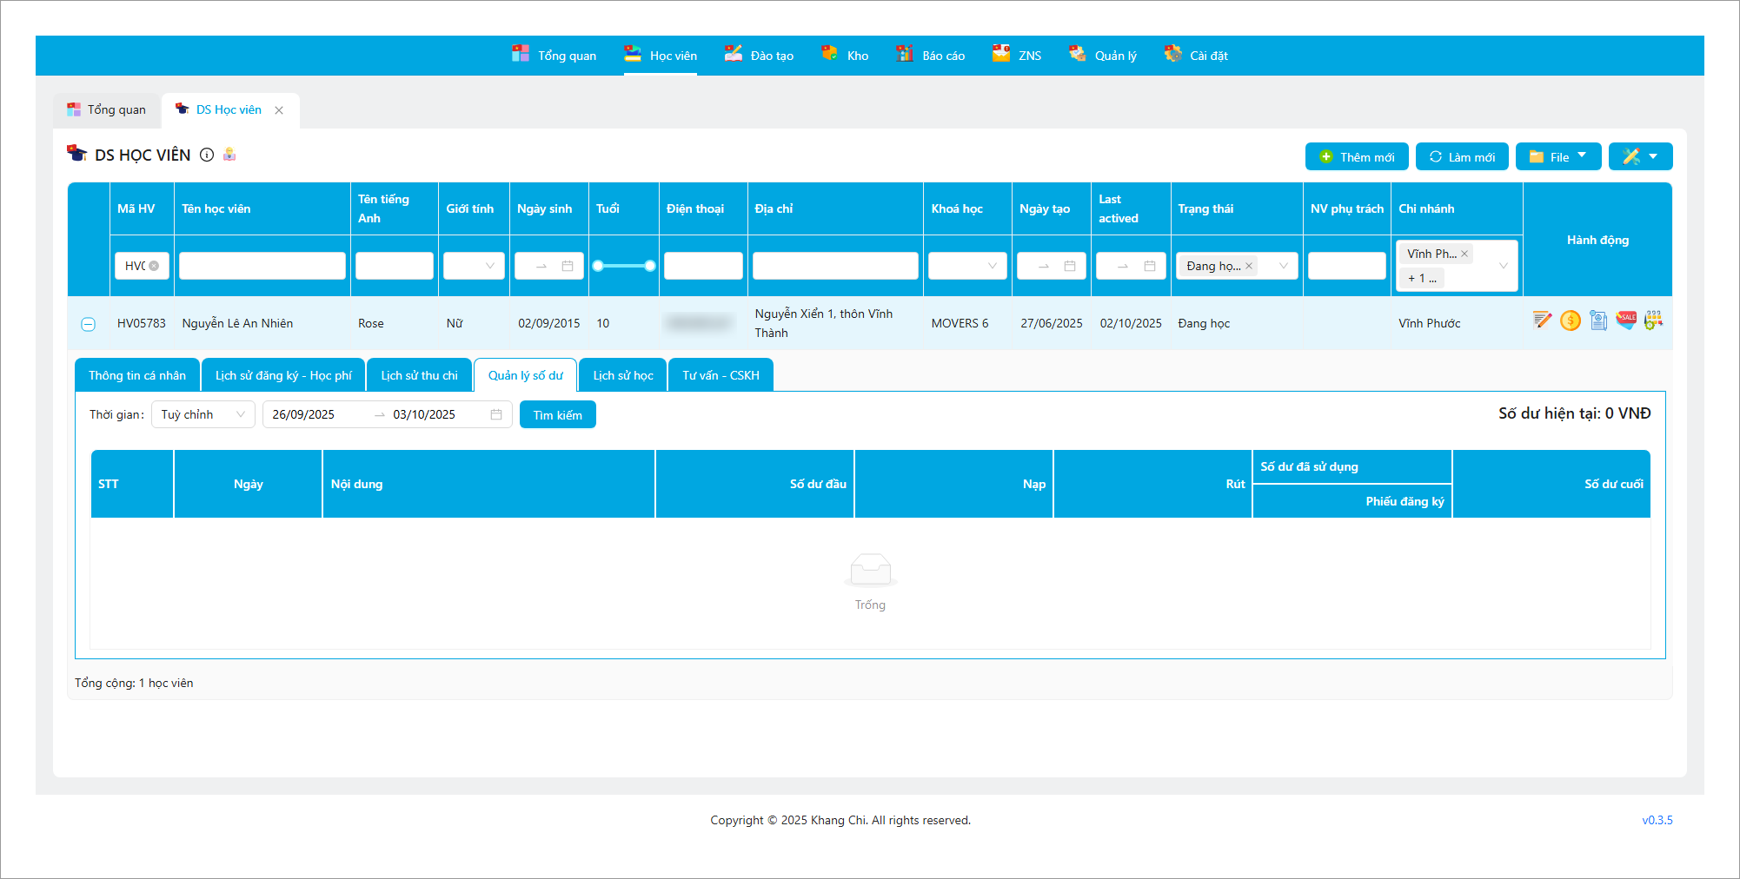Click the right handle of the Tuổi slider

pyautogui.click(x=650, y=266)
